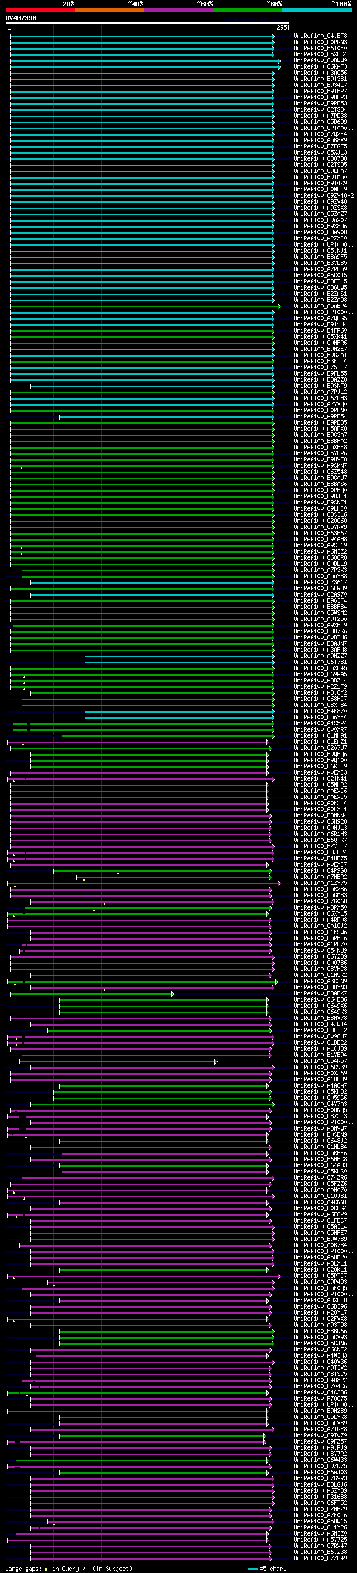Select the UniRef100_C1MH91 label
This screenshot has height=1573, width=357.
point(320,736)
